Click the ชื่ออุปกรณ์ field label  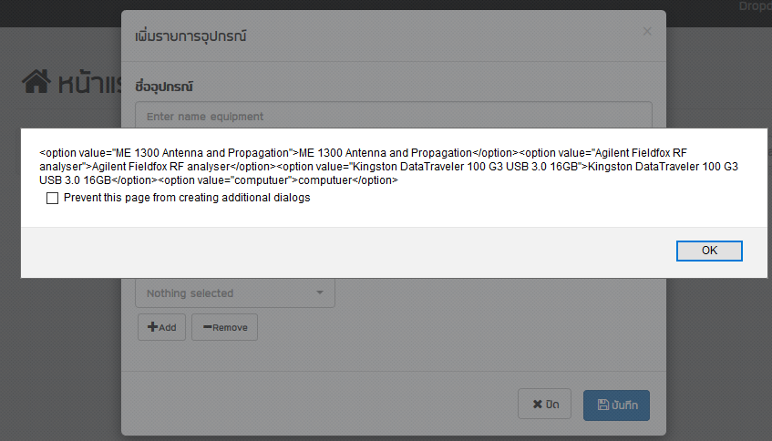point(164,87)
